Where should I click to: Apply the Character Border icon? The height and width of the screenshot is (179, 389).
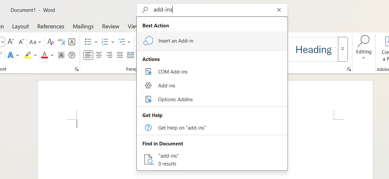[72, 42]
